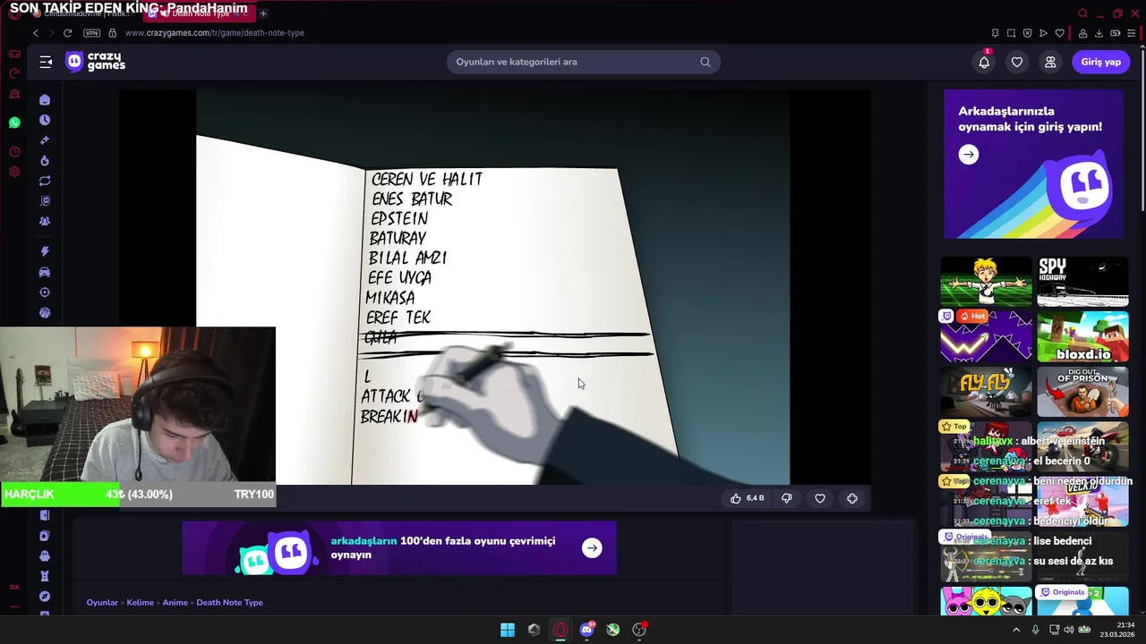Screen dimensions: 1146x644
Task: Open the friends icon in the header
Action: pos(1050,62)
